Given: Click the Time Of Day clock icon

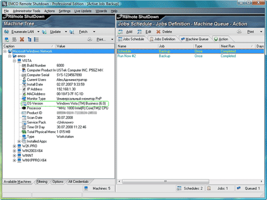Looking at the screenshot, I should tap(24, 127).
